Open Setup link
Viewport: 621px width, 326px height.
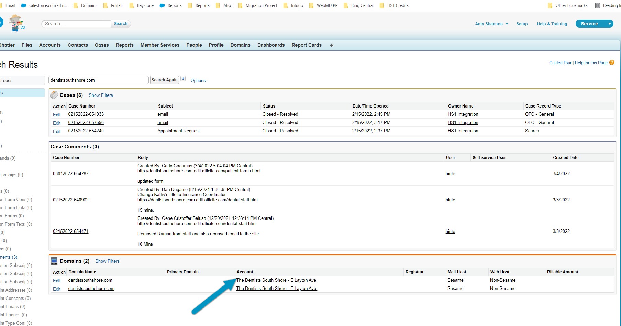522,24
